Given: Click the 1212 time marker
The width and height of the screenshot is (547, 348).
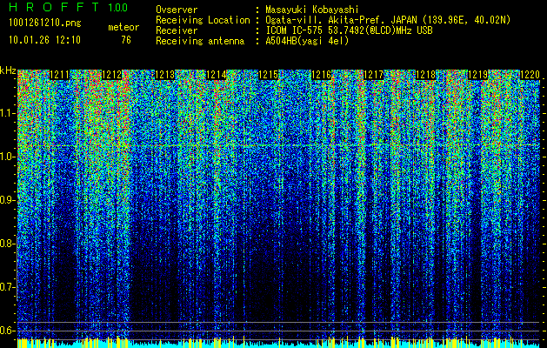Looking at the screenshot, I should (112, 75).
